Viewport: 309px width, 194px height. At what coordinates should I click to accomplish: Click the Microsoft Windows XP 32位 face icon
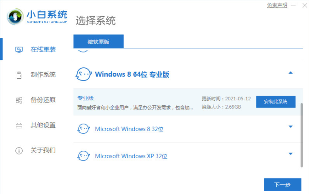coord(84,156)
